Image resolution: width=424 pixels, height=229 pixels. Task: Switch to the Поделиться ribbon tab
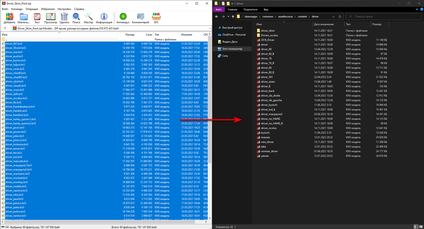251,10
